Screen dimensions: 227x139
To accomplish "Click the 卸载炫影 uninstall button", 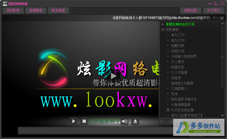I will click(x=191, y=11).
